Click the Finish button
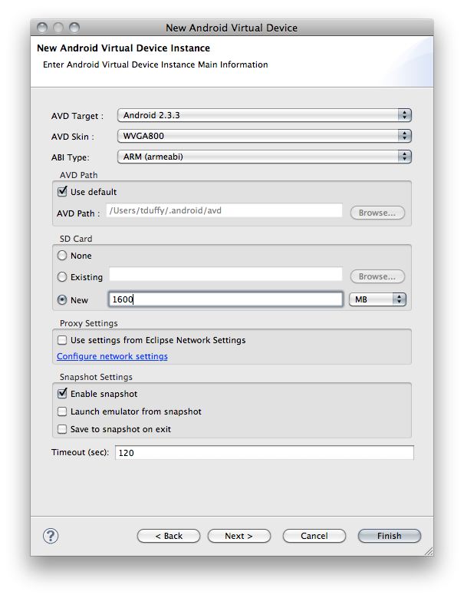Screen dimensions: 464x598 (x=390, y=536)
